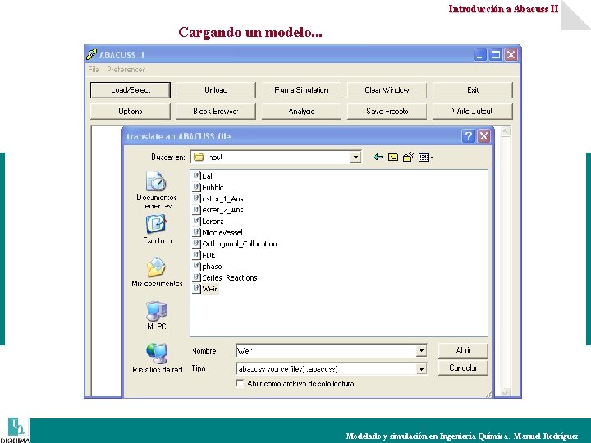
Task: Expand the Nombre filename dropdown arrow
Action: (x=421, y=351)
